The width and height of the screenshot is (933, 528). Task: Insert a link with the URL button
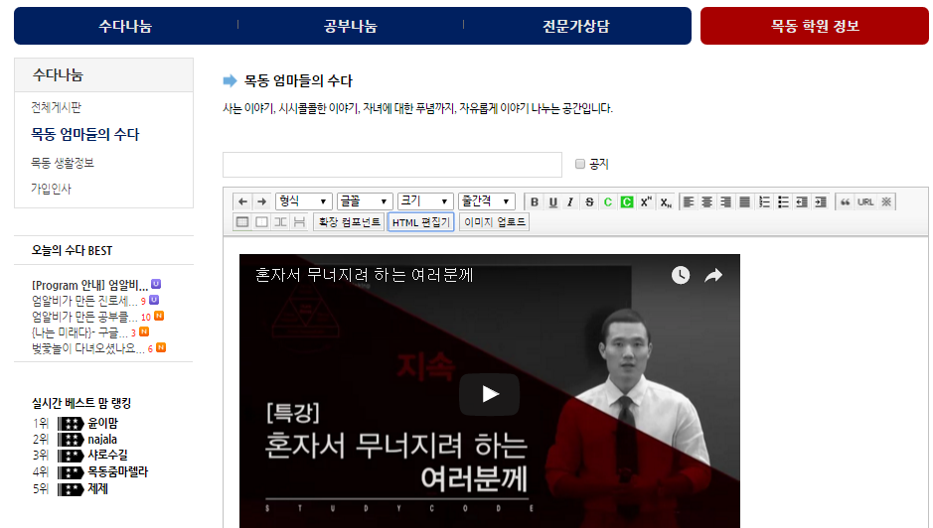click(x=865, y=201)
